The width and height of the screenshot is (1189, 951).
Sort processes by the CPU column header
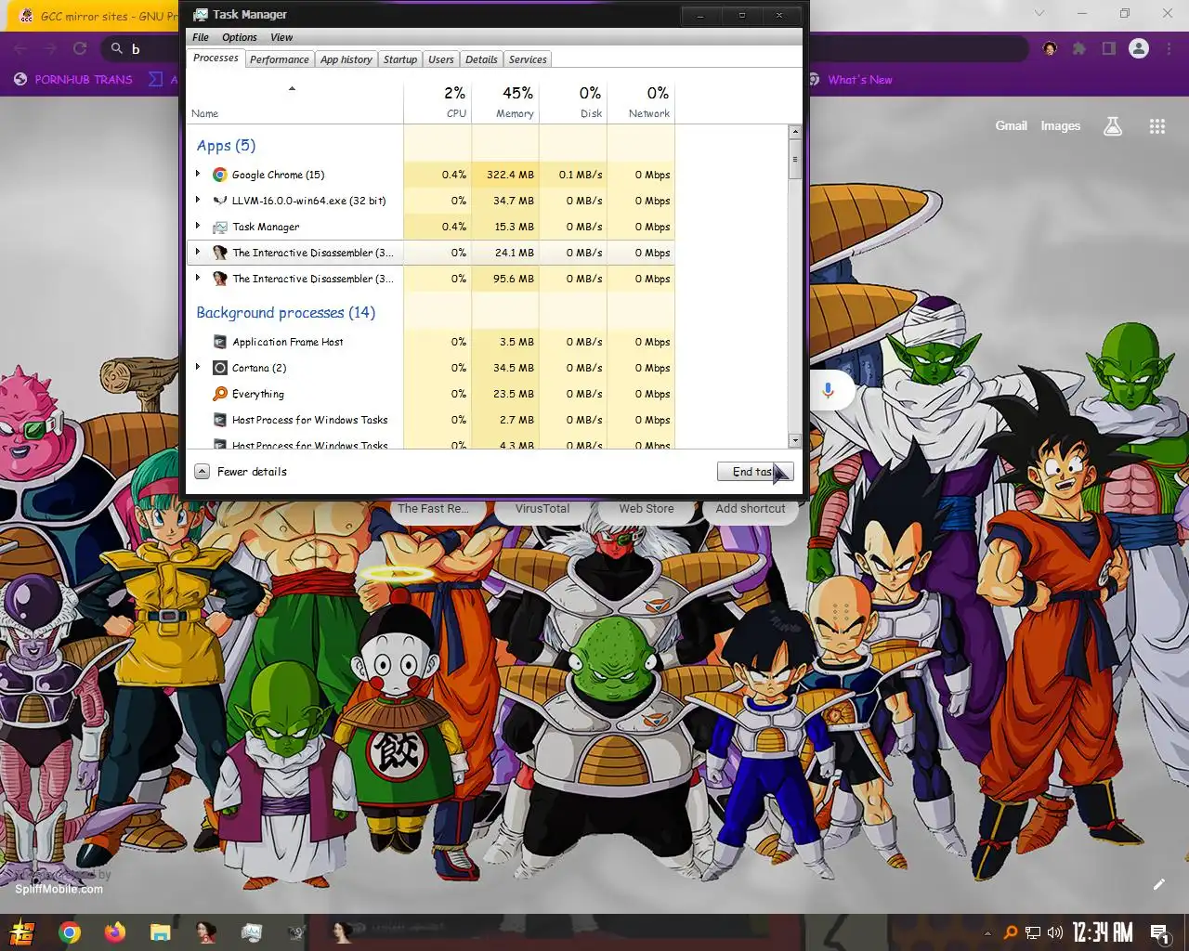tap(438, 102)
